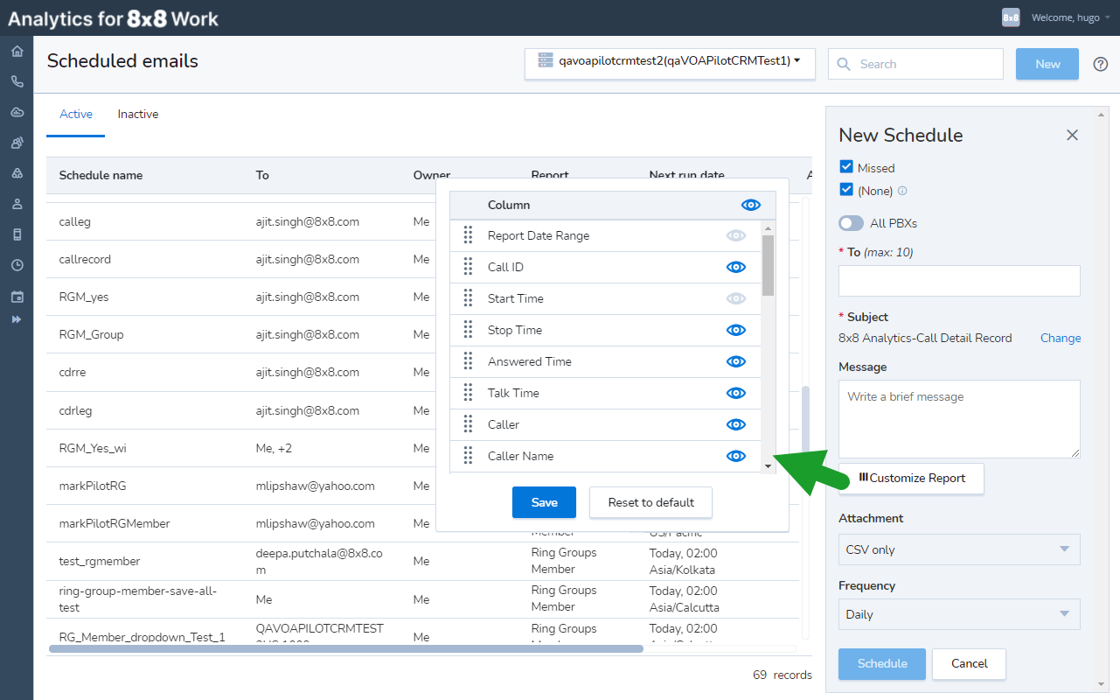This screenshot has width=1120, height=700.
Task: Select the phone calls icon in sidebar
Action: click(16, 80)
